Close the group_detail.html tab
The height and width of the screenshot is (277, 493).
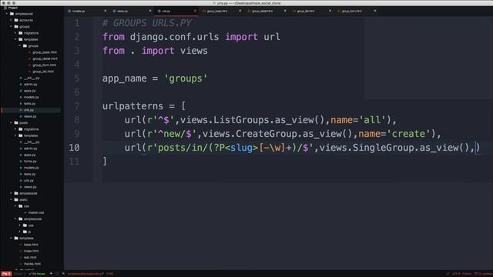pyautogui.click(x=285, y=11)
